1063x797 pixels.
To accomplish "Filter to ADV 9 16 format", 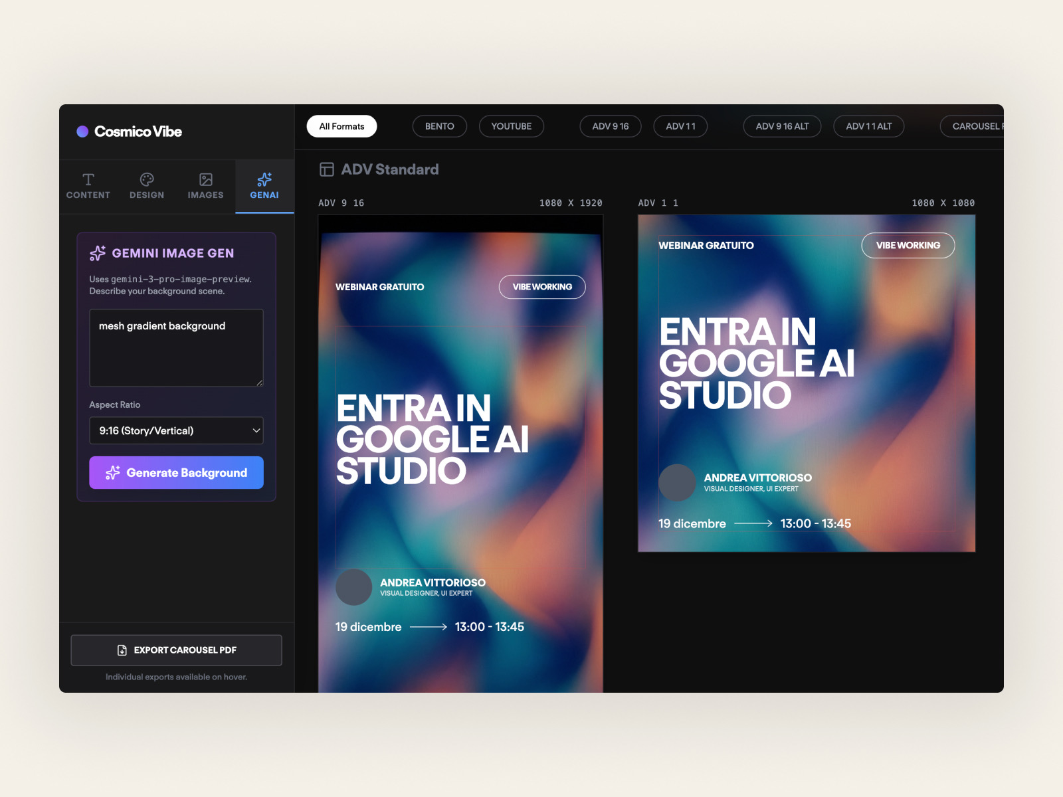I will (610, 126).
